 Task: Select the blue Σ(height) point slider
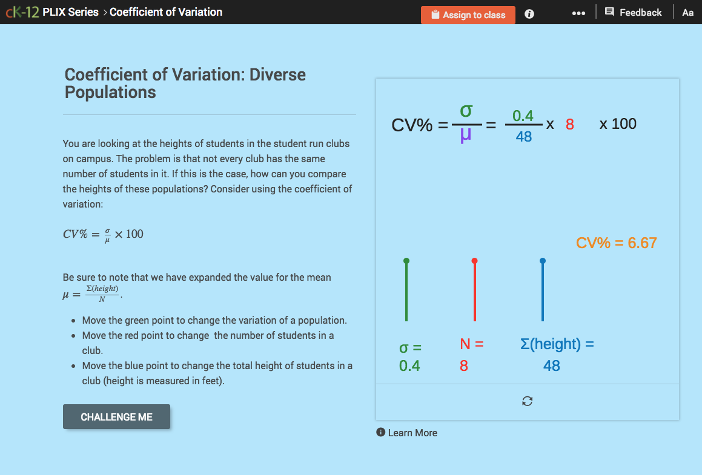542,261
